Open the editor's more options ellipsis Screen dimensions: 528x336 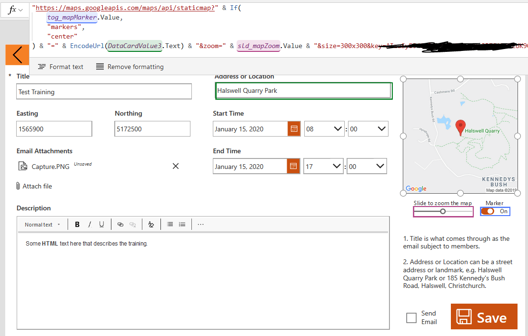[200, 225]
